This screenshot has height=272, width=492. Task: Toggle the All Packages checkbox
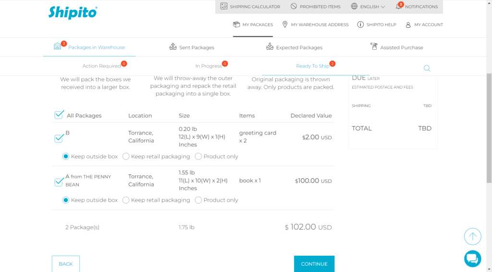click(59, 115)
